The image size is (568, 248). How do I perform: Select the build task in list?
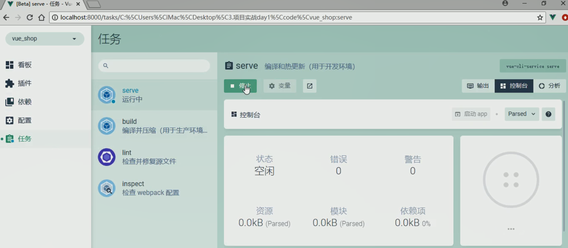[154, 126]
